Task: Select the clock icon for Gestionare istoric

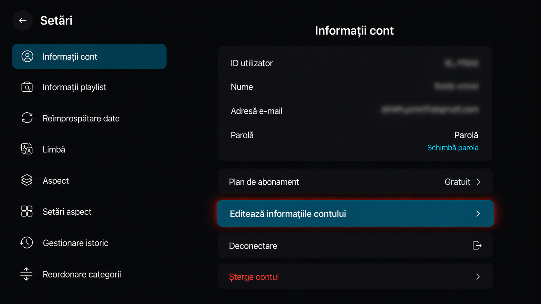Action: (x=27, y=243)
